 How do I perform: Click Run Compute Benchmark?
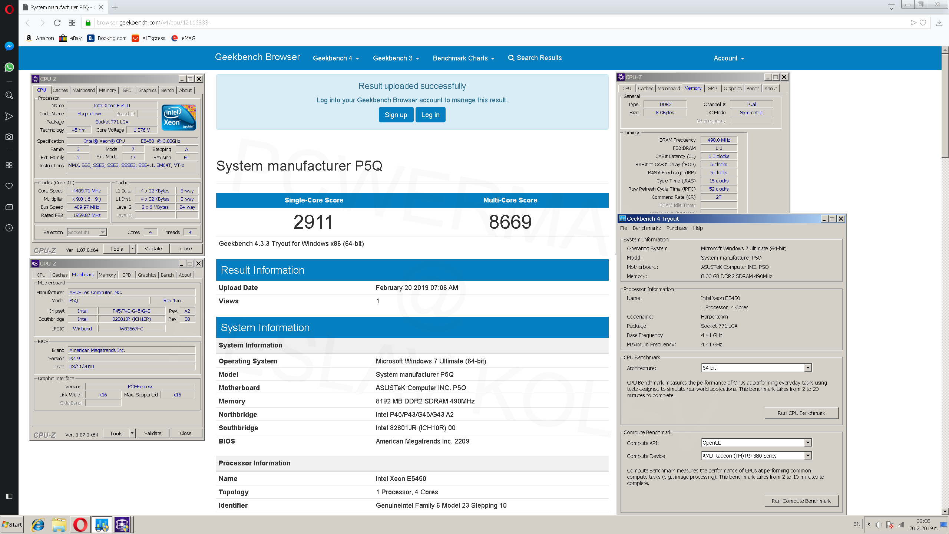point(801,501)
